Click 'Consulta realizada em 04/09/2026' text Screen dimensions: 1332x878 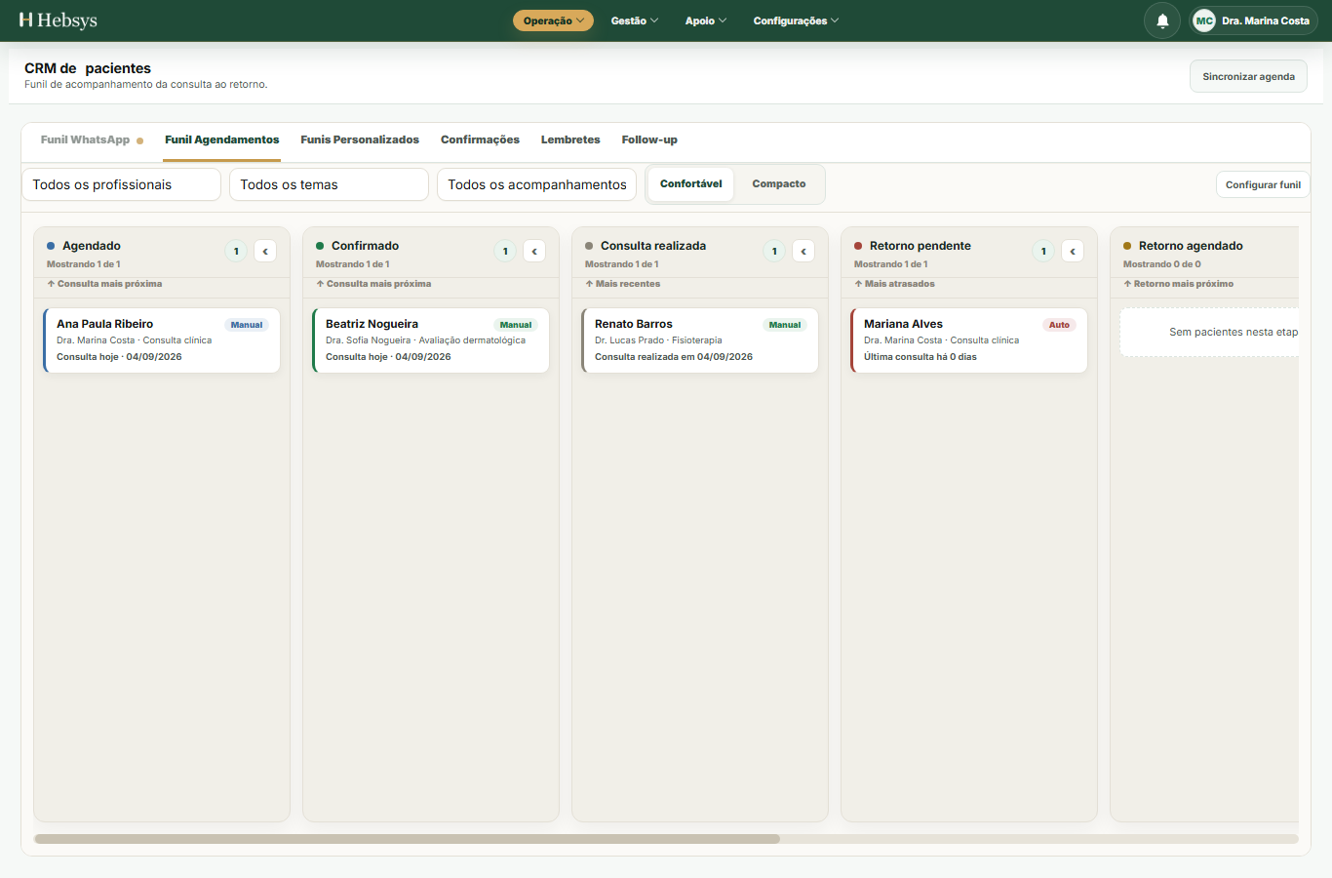[674, 357]
